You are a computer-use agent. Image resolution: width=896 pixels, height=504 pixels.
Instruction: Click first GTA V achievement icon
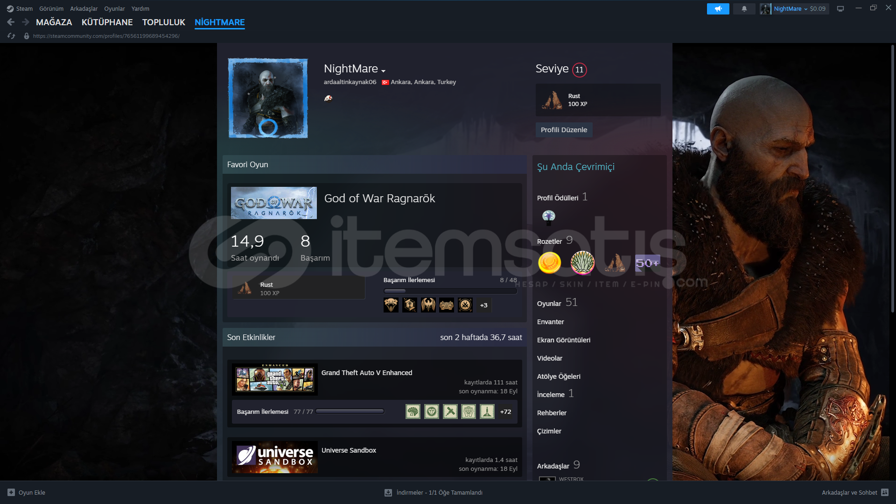(413, 412)
